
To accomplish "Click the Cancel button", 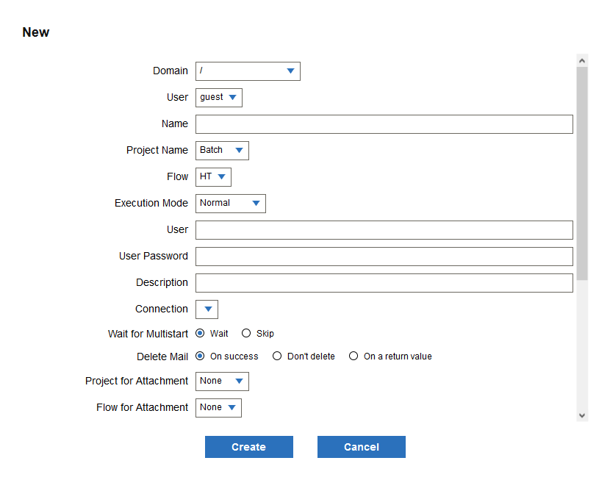I will click(x=361, y=447).
